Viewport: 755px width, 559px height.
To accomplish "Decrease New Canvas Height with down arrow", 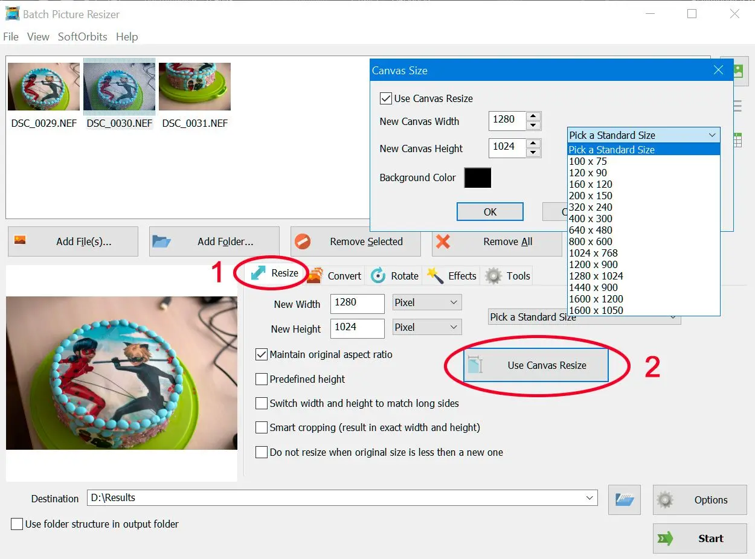I will [533, 153].
